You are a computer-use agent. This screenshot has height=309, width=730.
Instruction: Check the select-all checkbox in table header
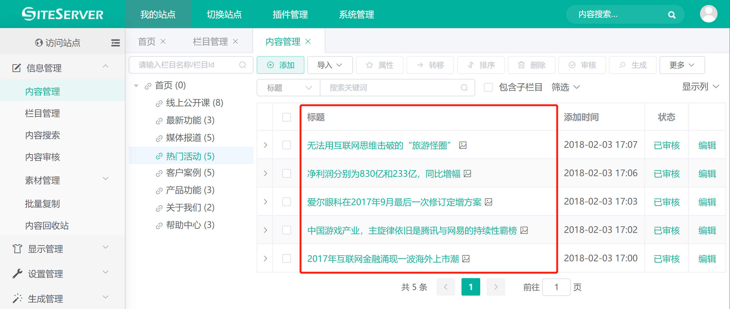point(286,117)
